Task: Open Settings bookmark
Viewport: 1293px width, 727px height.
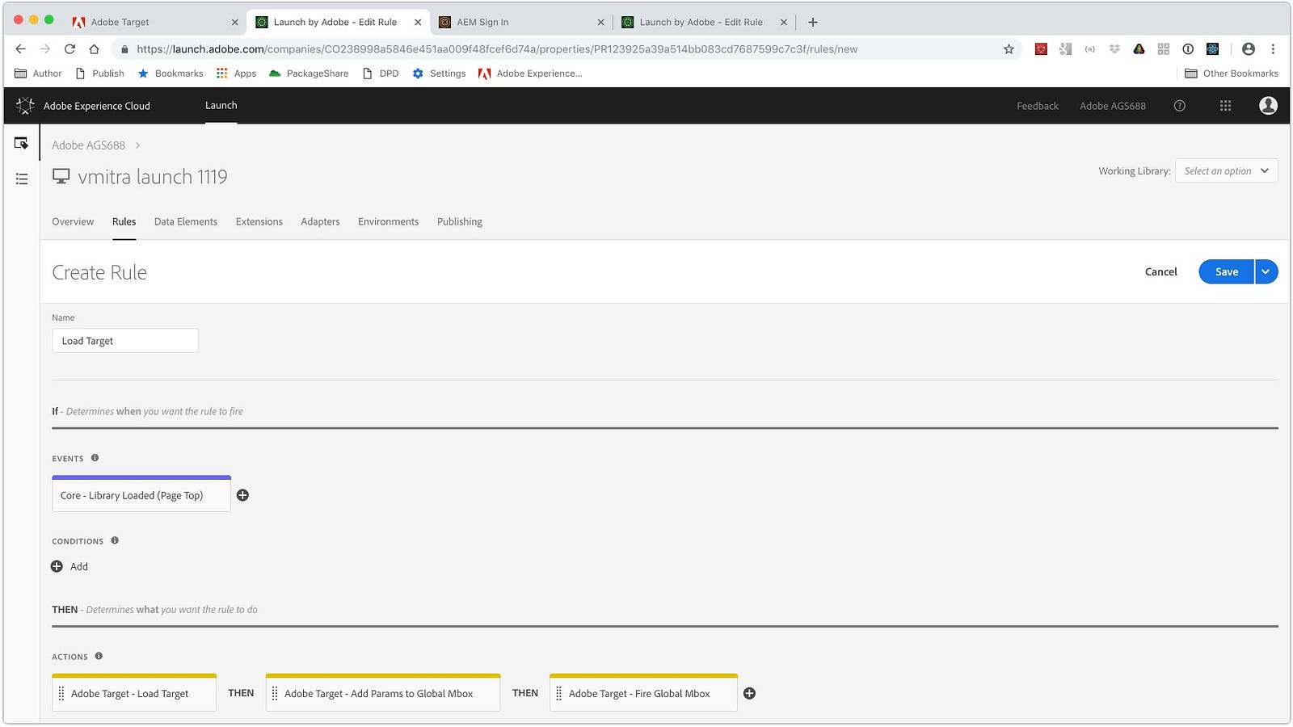Action: (x=439, y=74)
